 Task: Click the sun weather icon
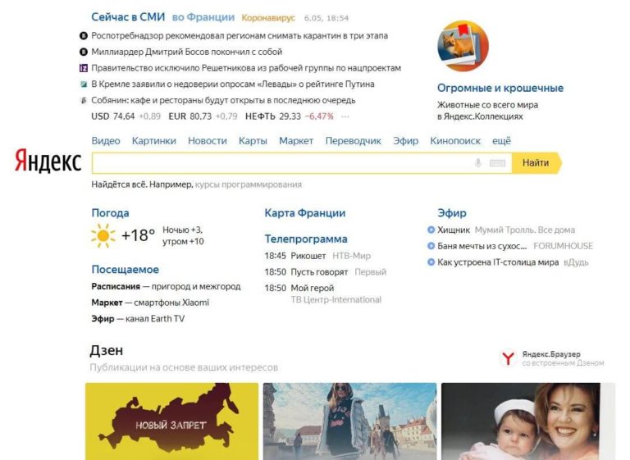(x=103, y=236)
